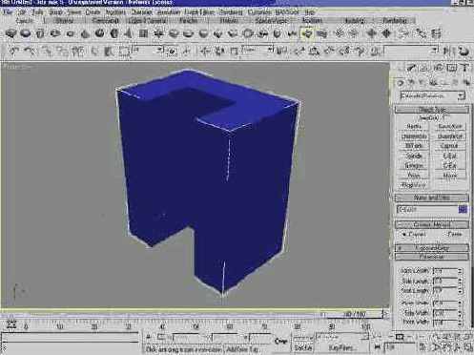Click the highlighted C-Ext icon in tab panel
474x355 pixels.
[307, 33]
